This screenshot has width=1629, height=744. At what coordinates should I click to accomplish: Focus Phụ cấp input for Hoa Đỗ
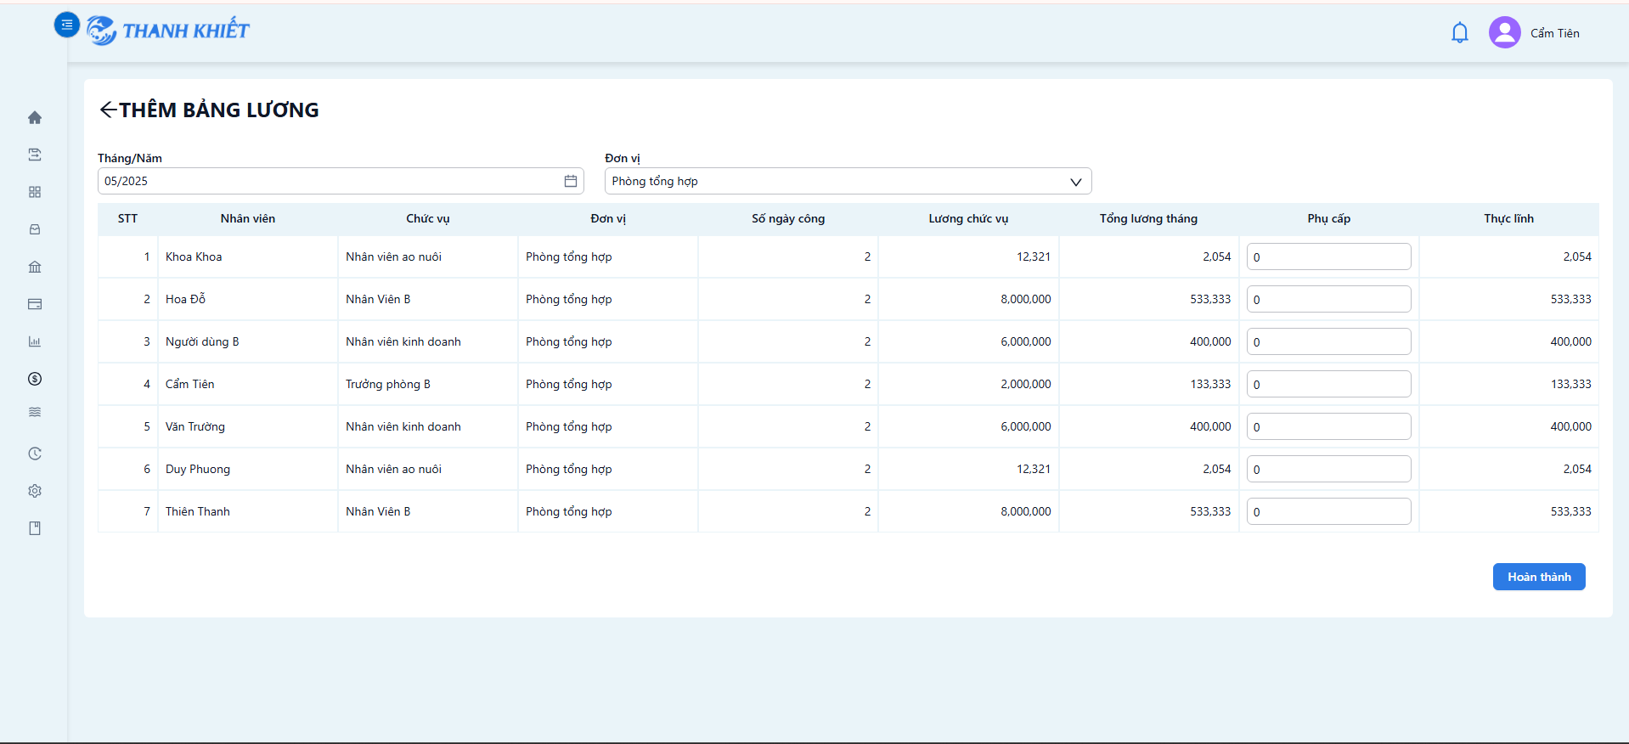click(x=1328, y=299)
